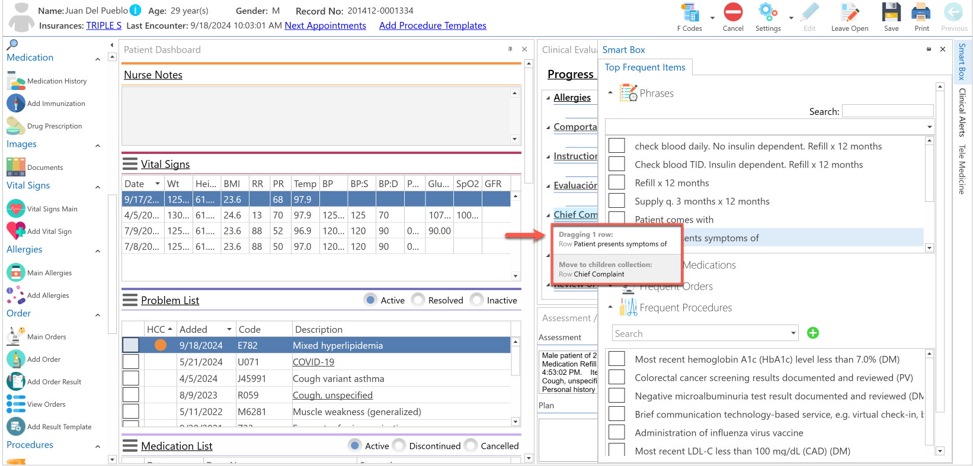The width and height of the screenshot is (973, 466).
Task: Open F Codes dropdown arrow
Action: point(712,18)
